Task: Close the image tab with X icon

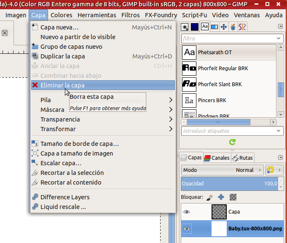Action: [5, 33]
